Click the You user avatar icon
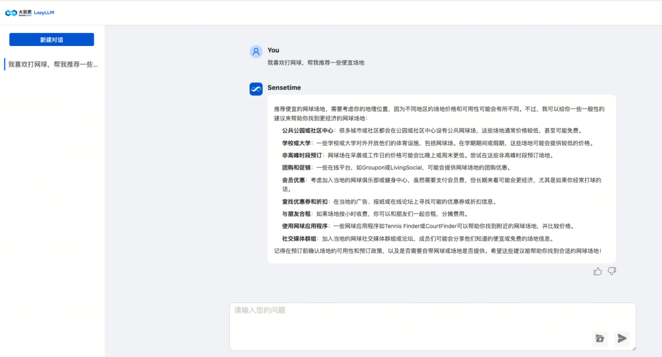The height and width of the screenshot is (357, 662). click(x=256, y=51)
